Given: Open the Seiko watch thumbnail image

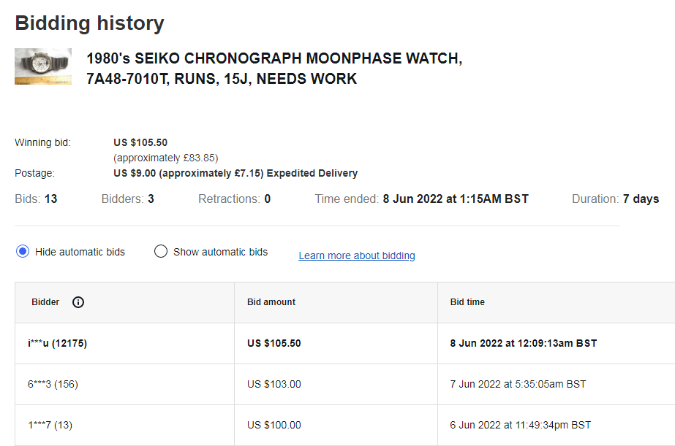Looking at the screenshot, I should [43, 66].
